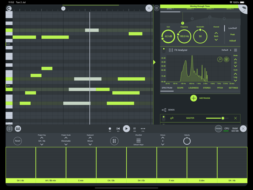253x190 pixels.
Task: Select the PITCH tab
Action: click(x=220, y=88)
